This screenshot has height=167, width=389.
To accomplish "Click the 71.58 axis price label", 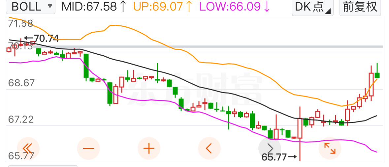I will click(20, 23).
